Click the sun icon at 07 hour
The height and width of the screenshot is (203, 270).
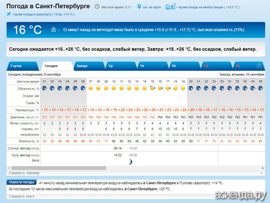coord(91,88)
